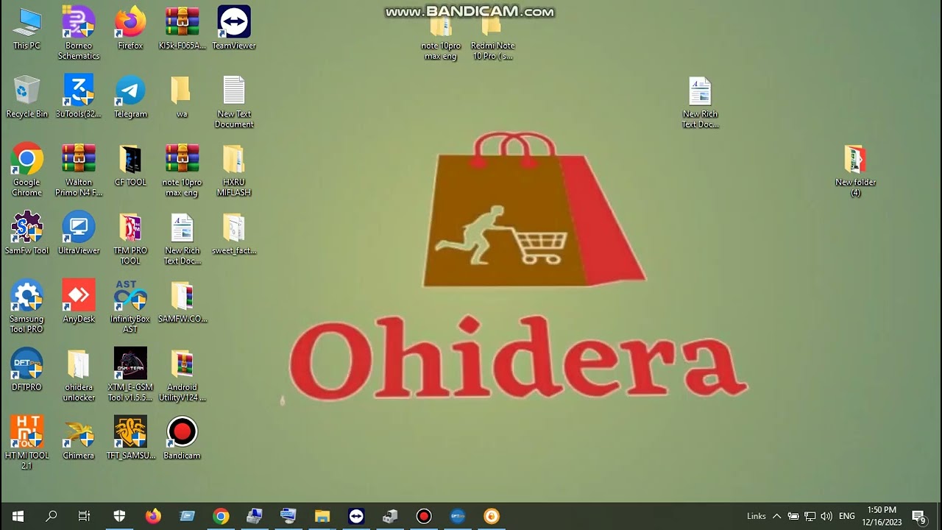Click the Links toolbar label
Viewport: 942px width, 530px height.
pyautogui.click(x=757, y=516)
